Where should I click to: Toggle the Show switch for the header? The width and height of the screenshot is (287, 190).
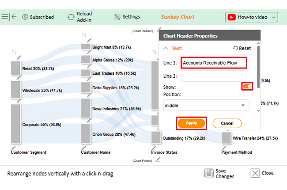tap(247, 86)
